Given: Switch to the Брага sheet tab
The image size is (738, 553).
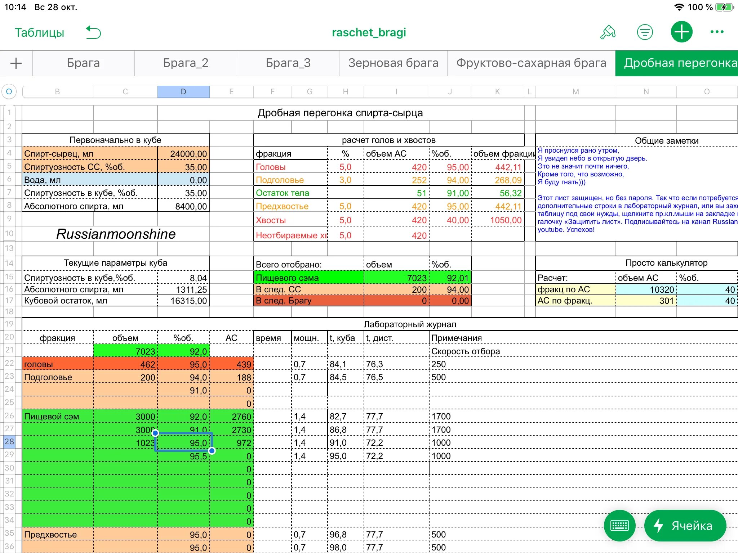Looking at the screenshot, I should [83, 63].
